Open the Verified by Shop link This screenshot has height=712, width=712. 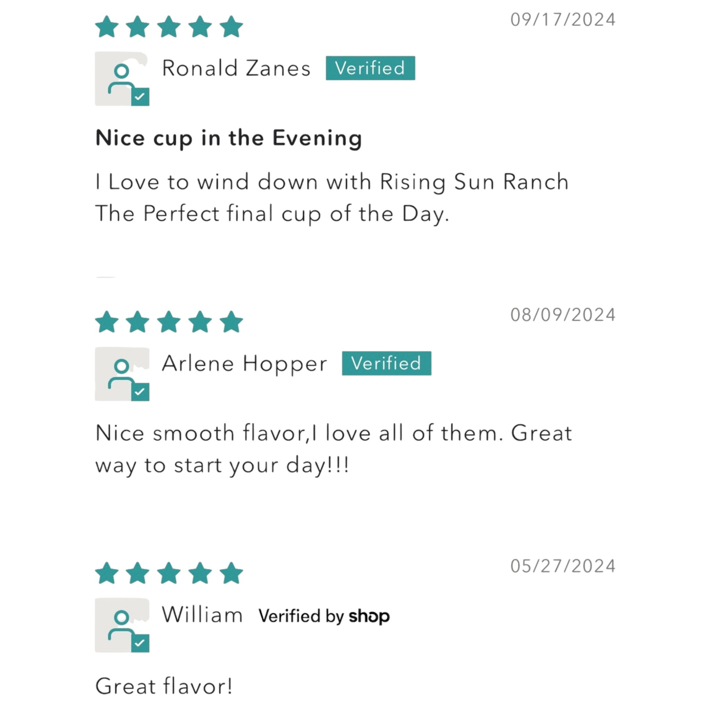pyautogui.click(x=324, y=616)
